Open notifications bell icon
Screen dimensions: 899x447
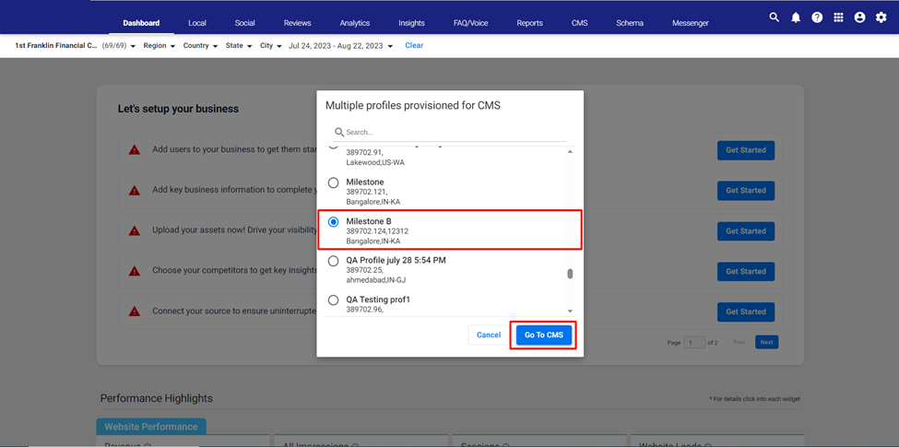click(796, 18)
